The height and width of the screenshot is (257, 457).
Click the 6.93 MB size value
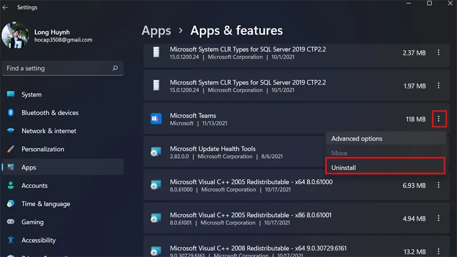[x=414, y=186]
